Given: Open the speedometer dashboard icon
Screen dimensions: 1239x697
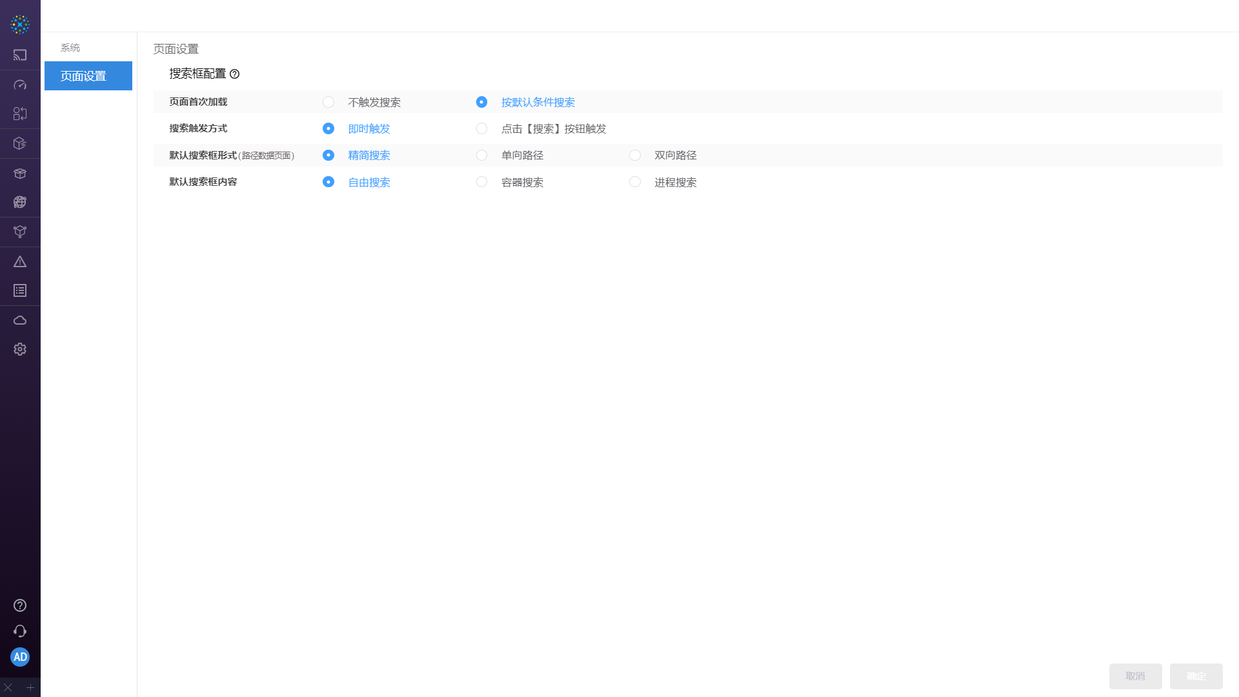Looking at the screenshot, I should [20, 85].
